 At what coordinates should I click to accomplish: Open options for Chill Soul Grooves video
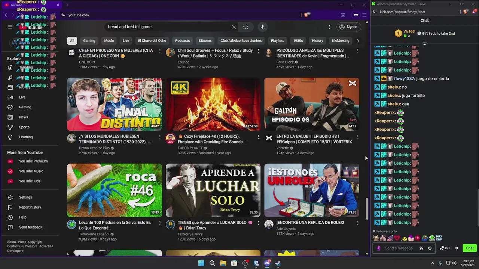(258, 51)
